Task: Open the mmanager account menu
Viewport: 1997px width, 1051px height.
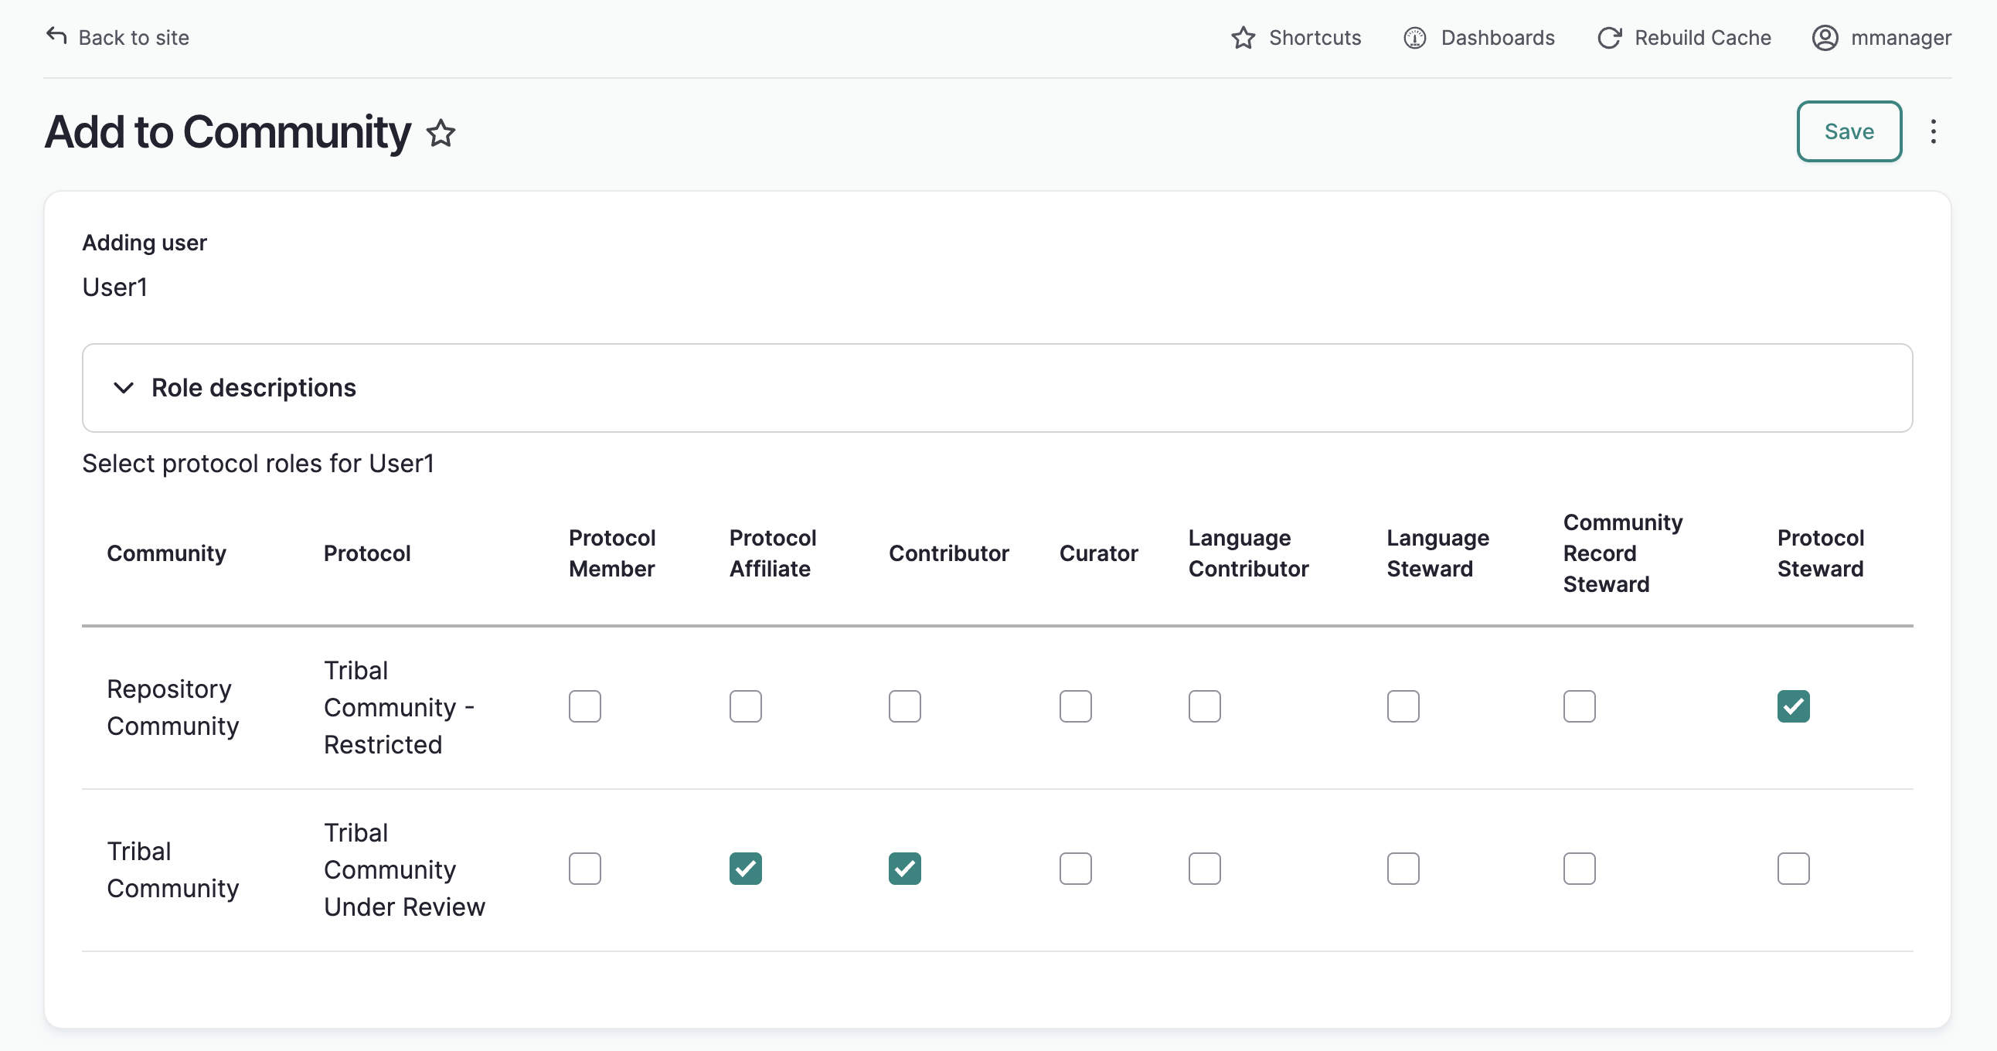Action: coord(1882,37)
